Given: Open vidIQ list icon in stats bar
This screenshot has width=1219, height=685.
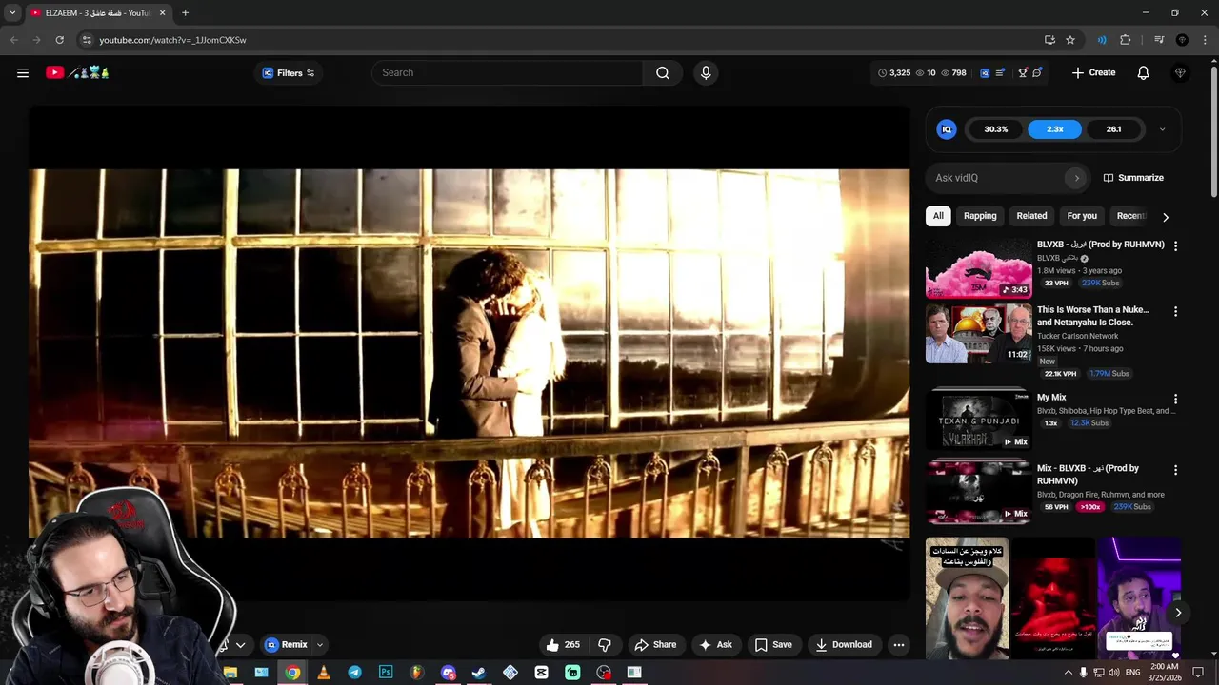Looking at the screenshot, I should click(1001, 72).
